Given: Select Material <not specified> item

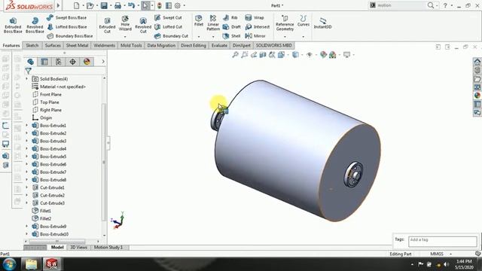Looking at the screenshot, I should [x=59, y=87].
